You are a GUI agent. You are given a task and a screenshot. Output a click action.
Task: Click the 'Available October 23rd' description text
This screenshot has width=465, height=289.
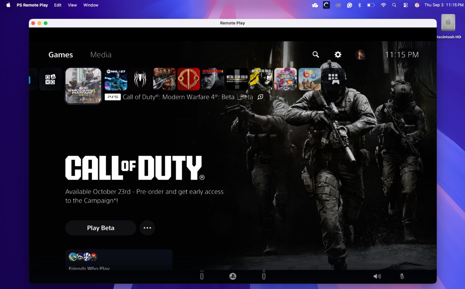click(144, 196)
